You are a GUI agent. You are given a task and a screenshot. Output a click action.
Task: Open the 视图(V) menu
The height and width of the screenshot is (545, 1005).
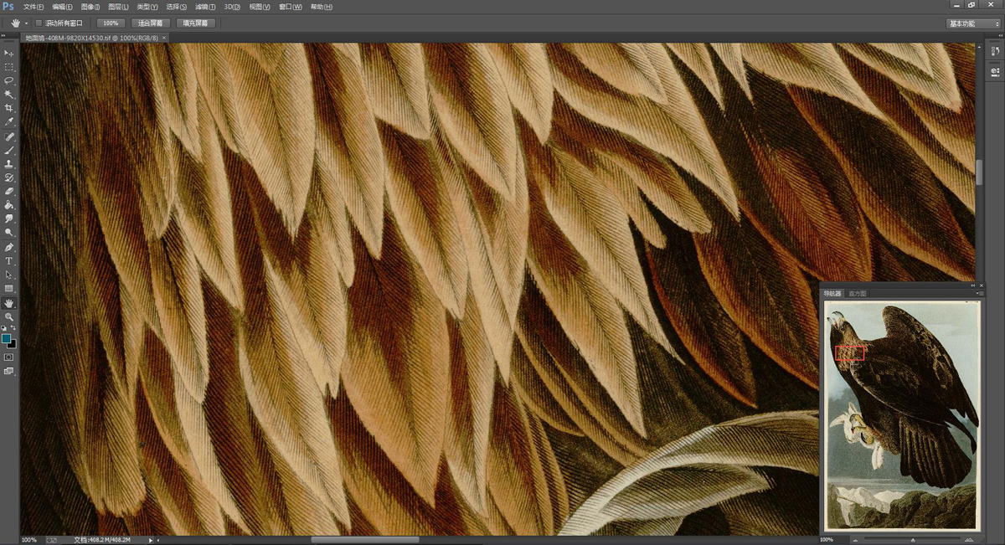pyautogui.click(x=260, y=7)
